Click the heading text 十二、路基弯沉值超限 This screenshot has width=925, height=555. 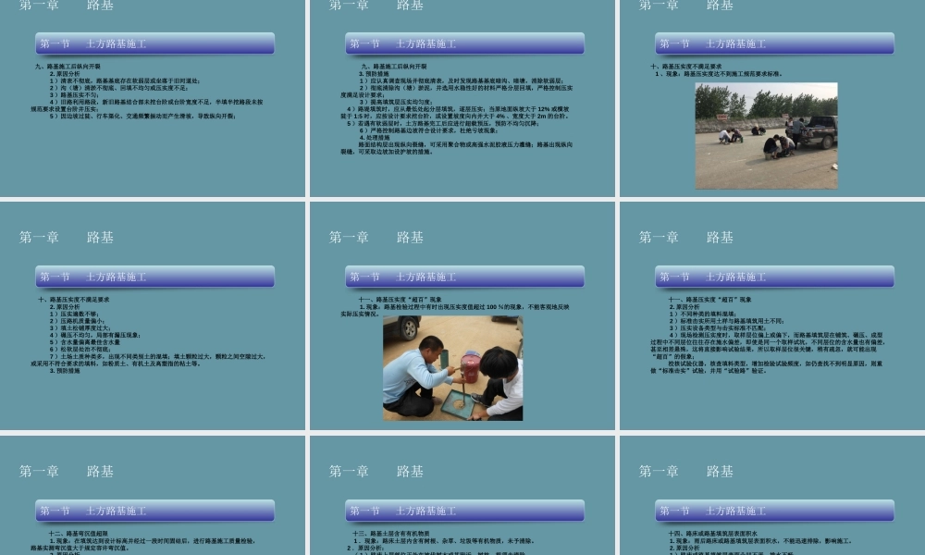(78, 533)
